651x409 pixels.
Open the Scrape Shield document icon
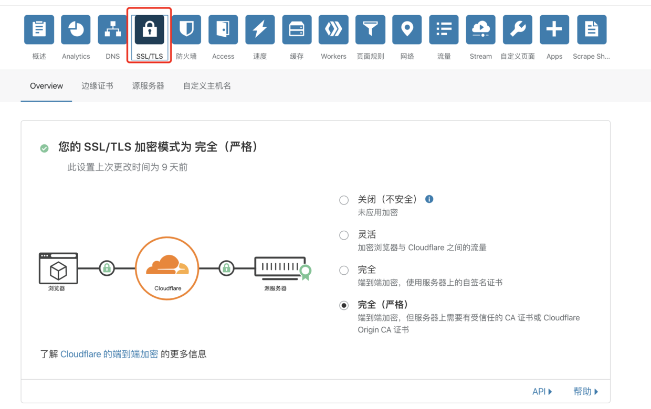(591, 29)
